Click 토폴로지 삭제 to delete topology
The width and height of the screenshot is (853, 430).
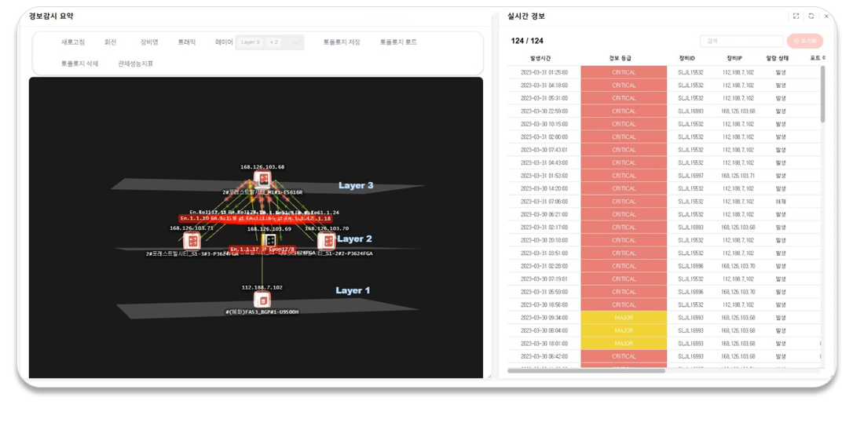point(79,64)
